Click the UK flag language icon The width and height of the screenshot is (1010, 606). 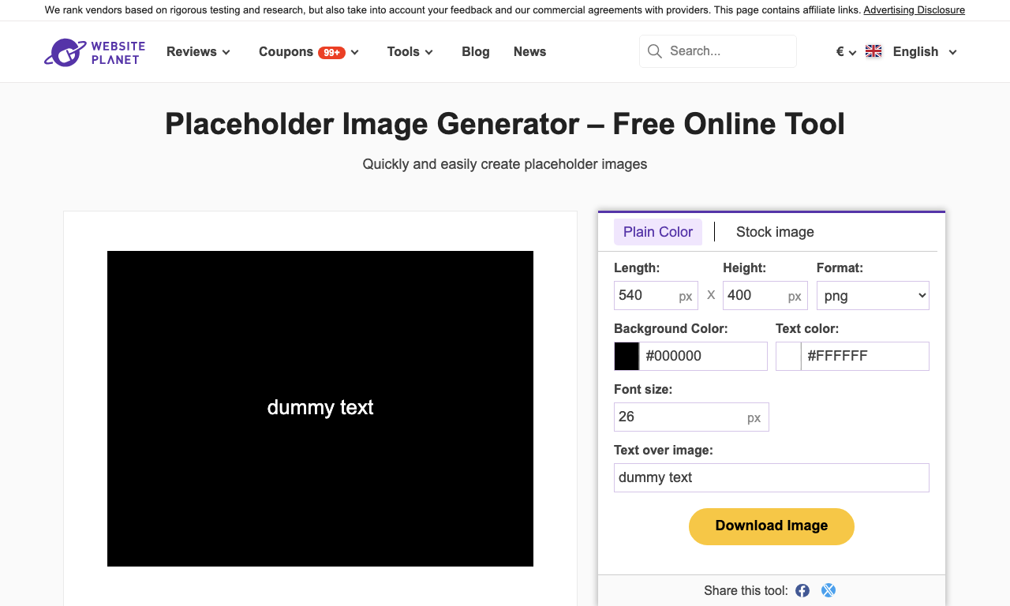[873, 51]
